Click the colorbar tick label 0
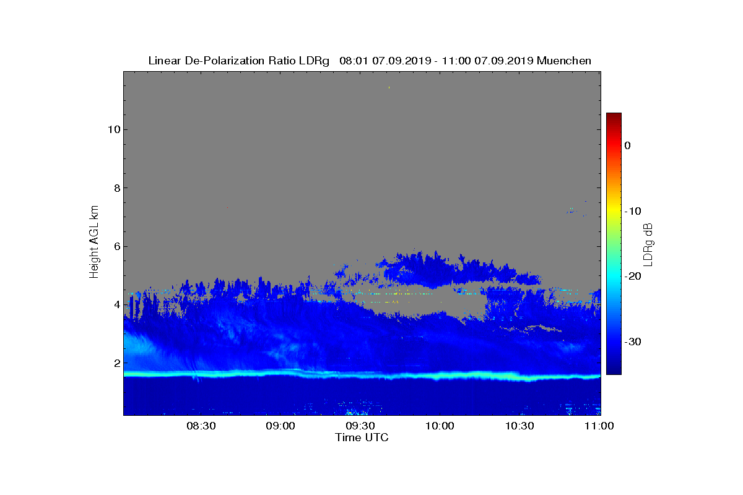 627,145
